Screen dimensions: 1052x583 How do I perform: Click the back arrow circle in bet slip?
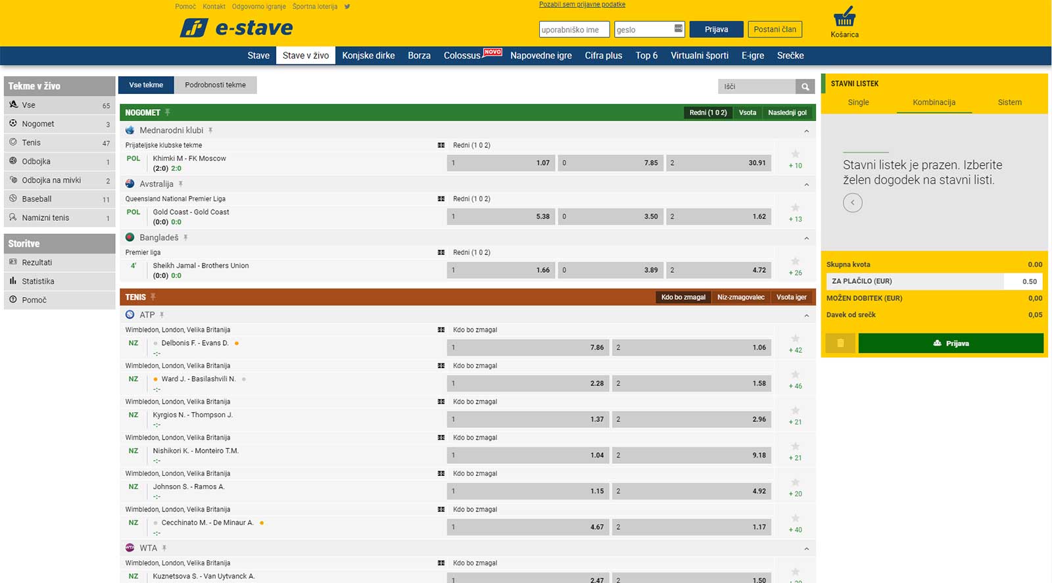(853, 202)
